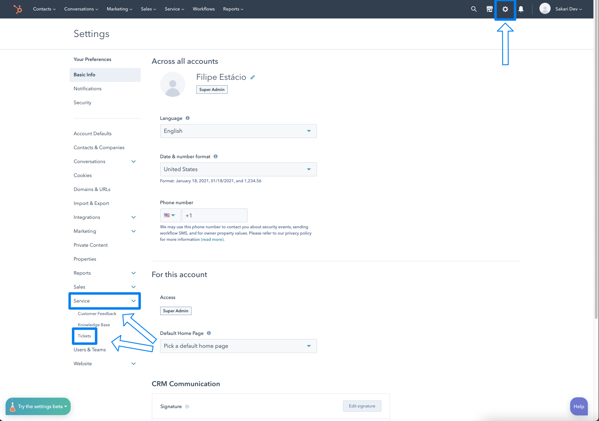Follow the read more link

coord(212,239)
